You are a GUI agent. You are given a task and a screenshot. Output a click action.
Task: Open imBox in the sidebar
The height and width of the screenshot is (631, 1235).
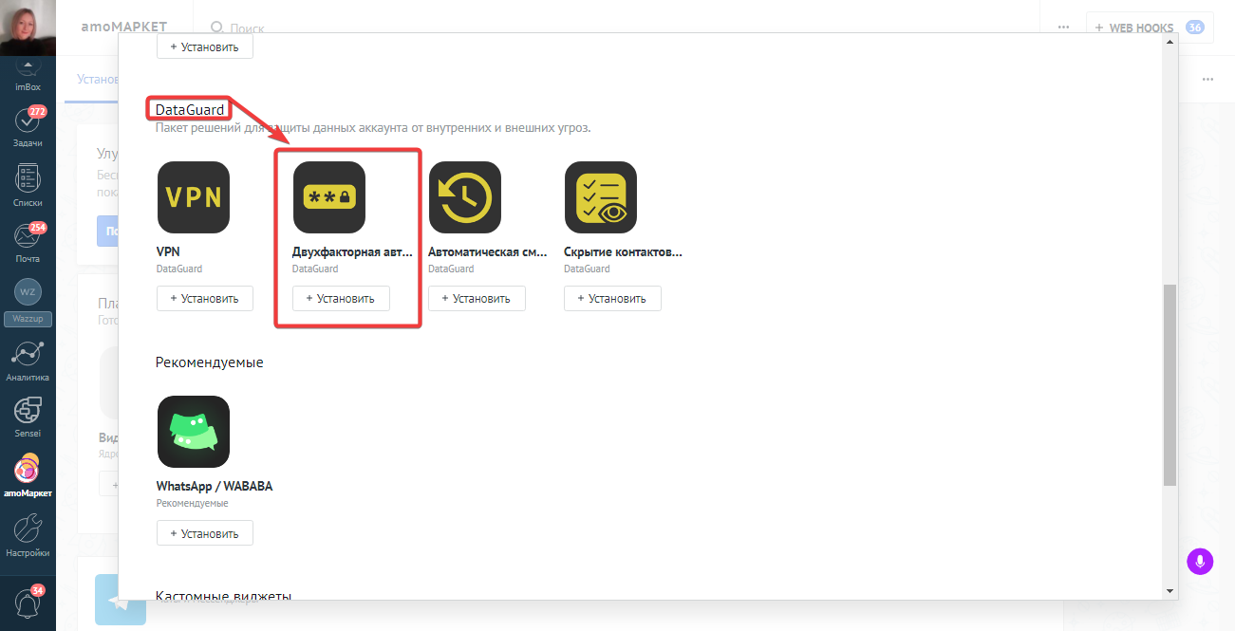(28, 75)
